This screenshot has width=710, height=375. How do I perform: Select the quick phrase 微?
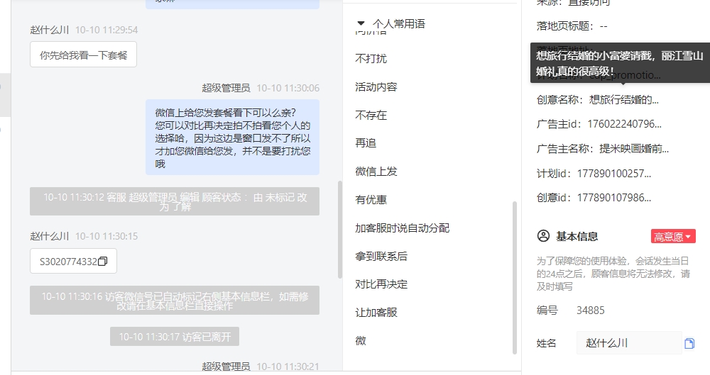click(361, 341)
